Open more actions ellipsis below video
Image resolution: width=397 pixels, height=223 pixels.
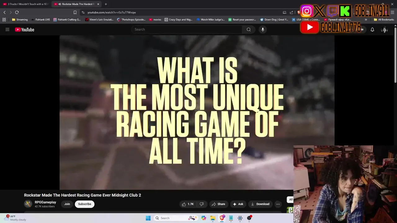(x=278, y=204)
